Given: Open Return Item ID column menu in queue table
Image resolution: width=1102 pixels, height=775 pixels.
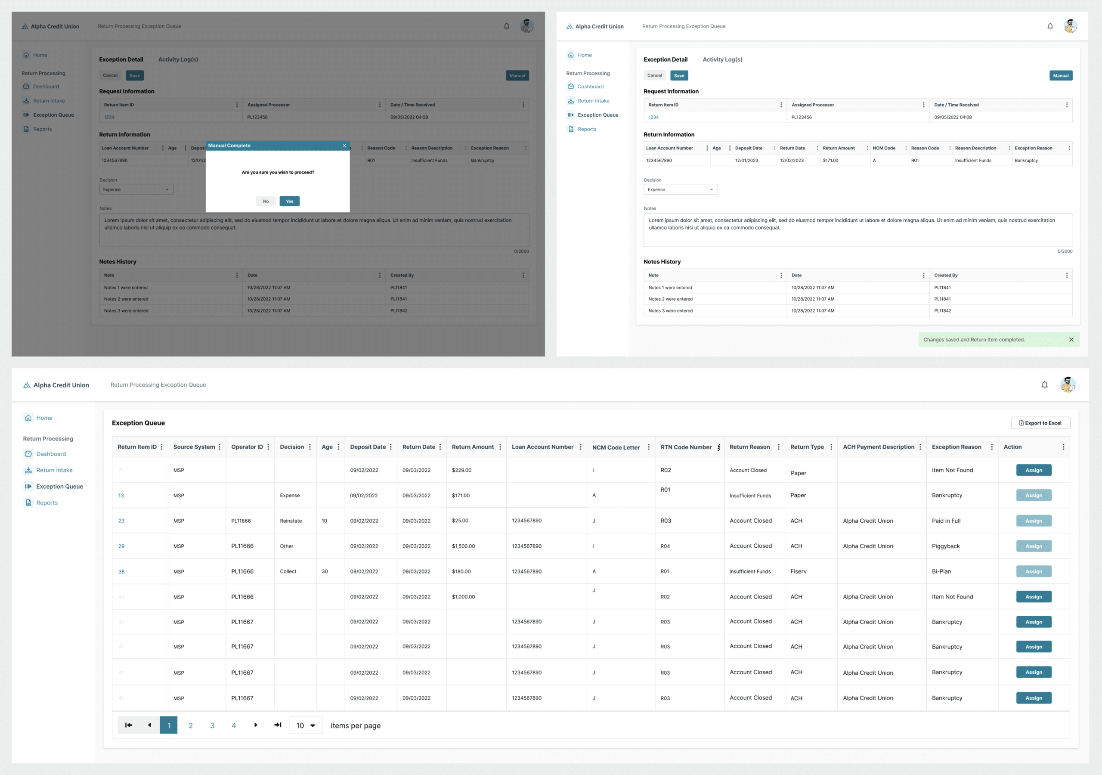Looking at the screenshot, I should click(162, 447).
